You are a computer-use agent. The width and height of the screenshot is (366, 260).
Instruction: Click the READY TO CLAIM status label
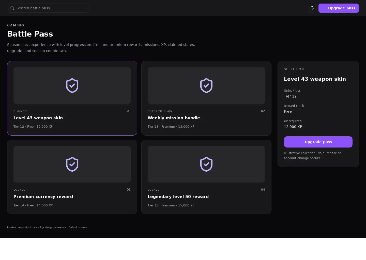pyautogui.click(x=160, y=111)
